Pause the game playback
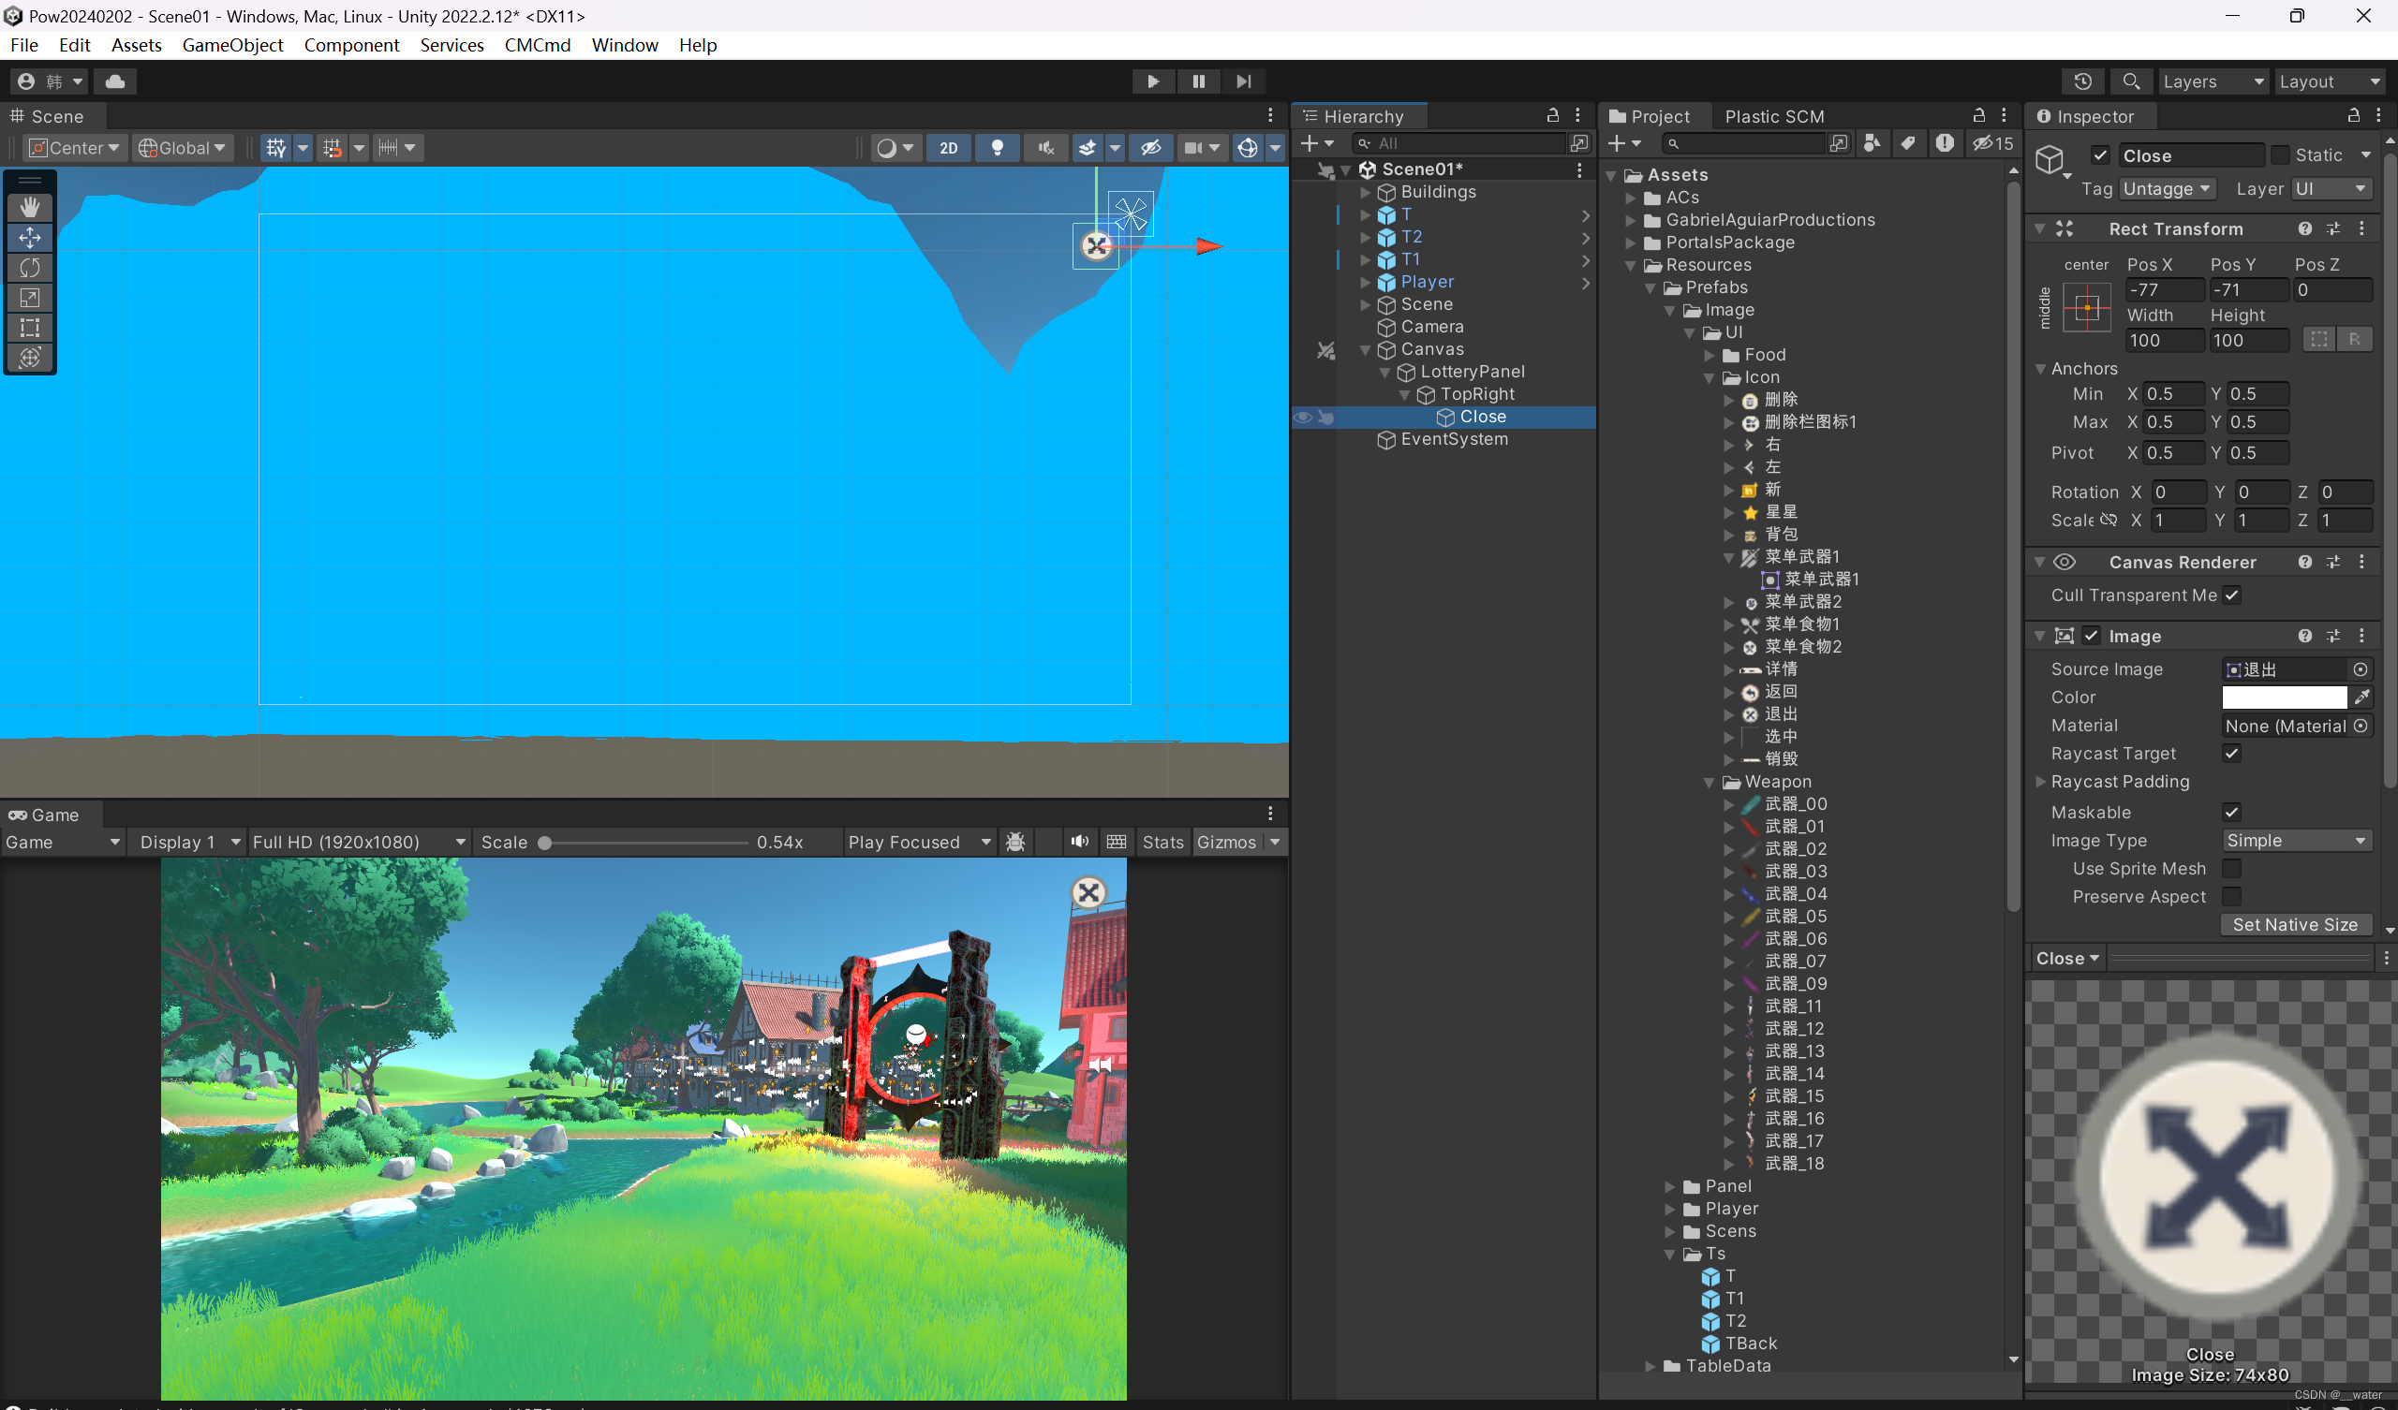Viewport: 2398px width, 1410px height. (x=1198, y=81)
